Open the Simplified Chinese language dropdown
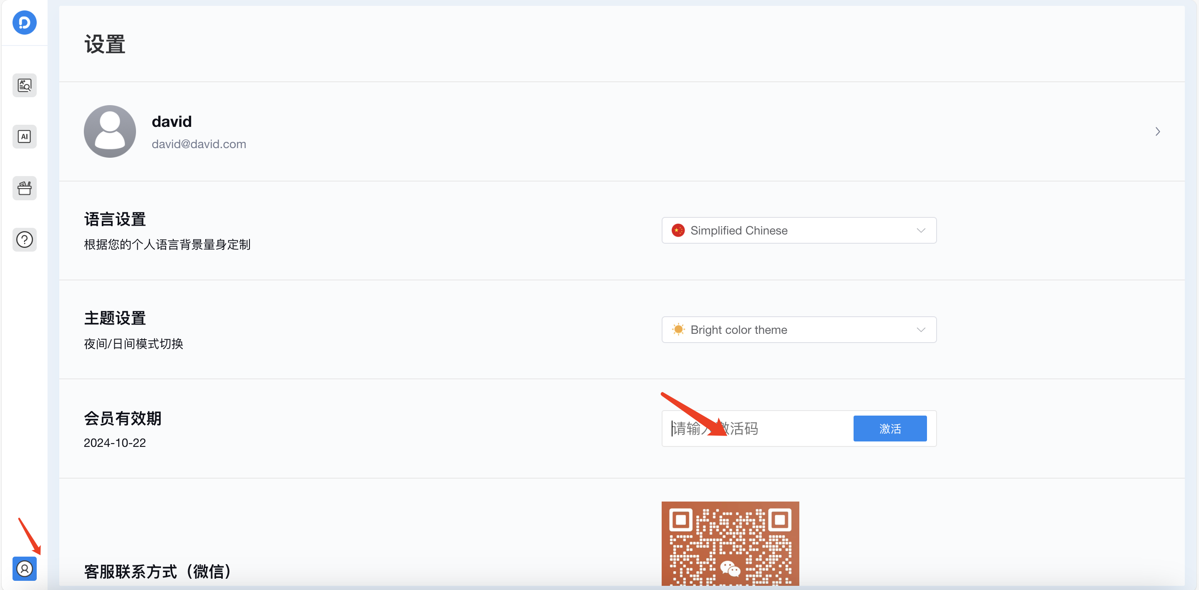The image size is (1199, 590). (798, 230)
